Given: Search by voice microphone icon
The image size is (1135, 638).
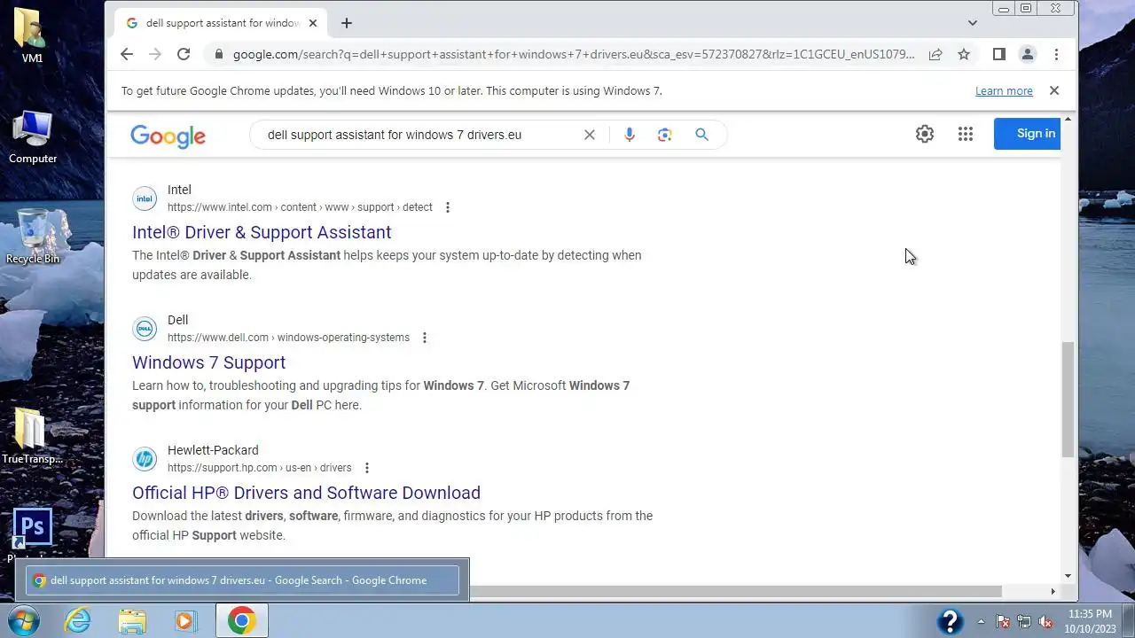Looking at the screenshot, I should pos(630,135).
